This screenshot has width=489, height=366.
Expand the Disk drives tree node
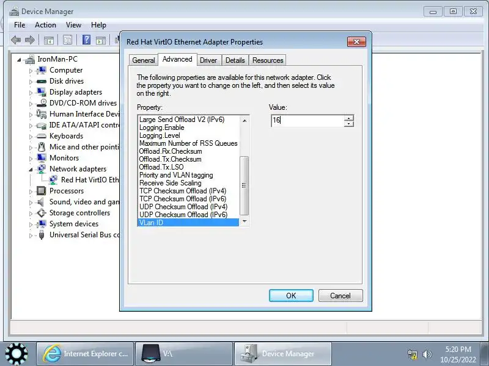(x=31, y=82)
